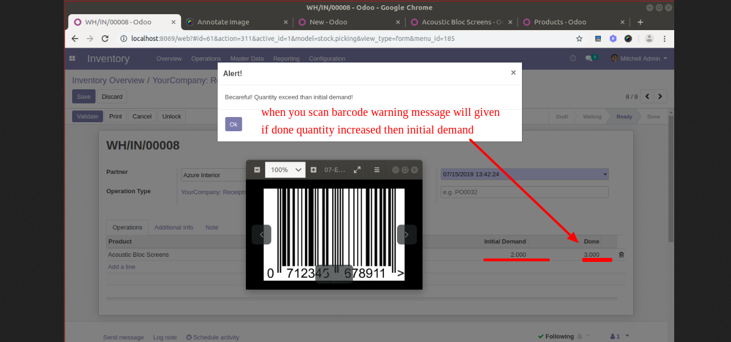The image size is (731, 342).
Task: Zoom in with the image viewer plus icon
Action: [x=314, y=170]
